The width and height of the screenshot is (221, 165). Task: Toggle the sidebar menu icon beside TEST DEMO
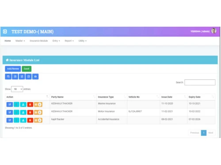click(x=5, y=32)
